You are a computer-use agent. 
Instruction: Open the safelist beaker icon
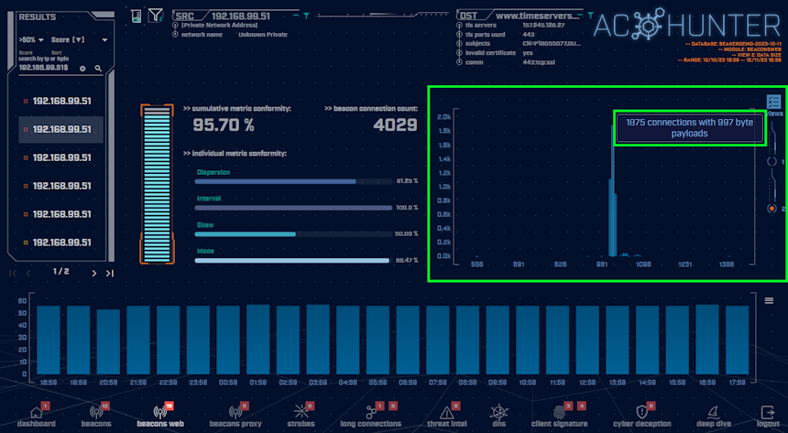pyautogui.click(x=137, y=16)
